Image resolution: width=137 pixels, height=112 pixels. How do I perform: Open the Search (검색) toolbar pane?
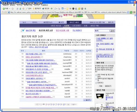(x=28, y=8)
